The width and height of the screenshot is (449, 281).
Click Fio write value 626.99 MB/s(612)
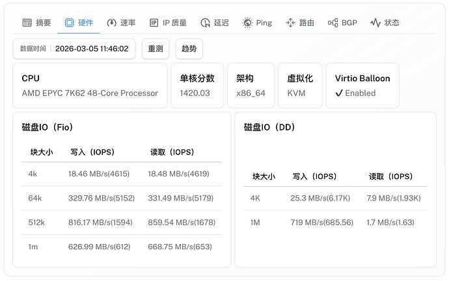pos(99,247)
